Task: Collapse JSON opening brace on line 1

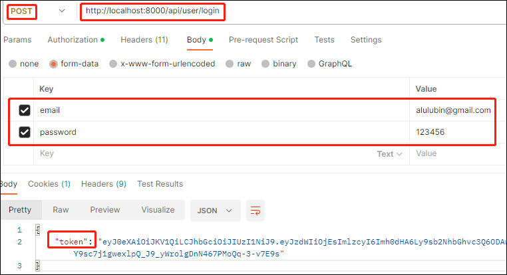Action: point(37,230)
